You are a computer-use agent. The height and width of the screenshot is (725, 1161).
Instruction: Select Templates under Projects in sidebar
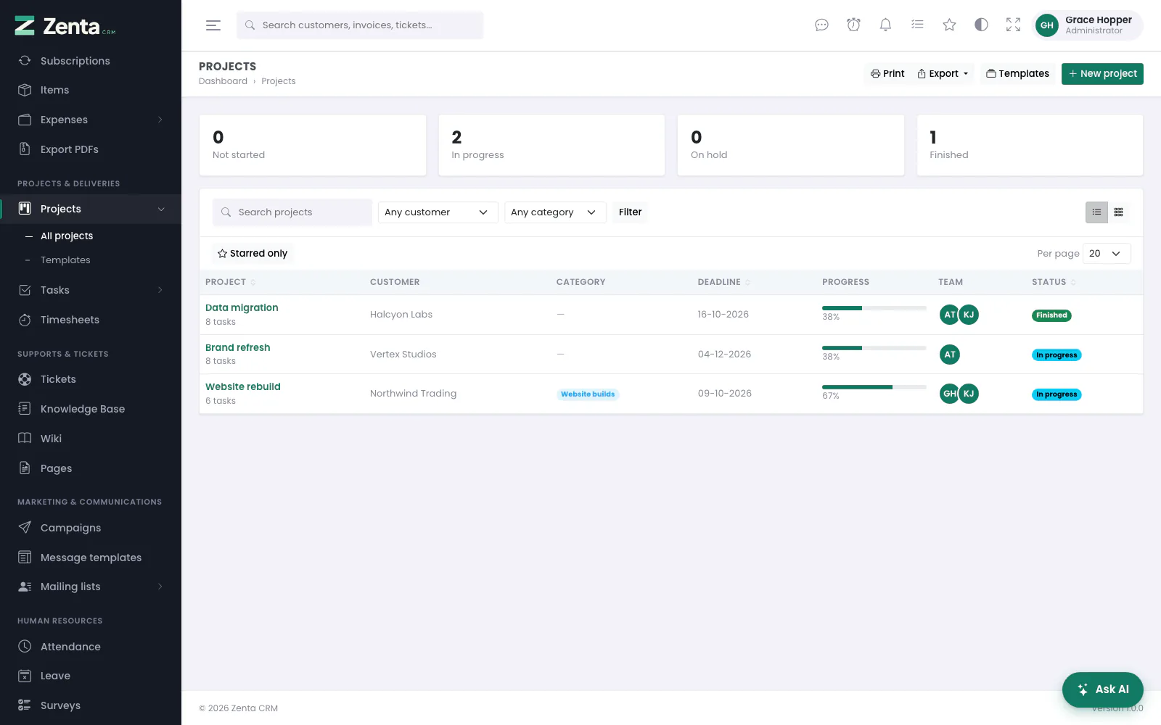click(65, 260)
